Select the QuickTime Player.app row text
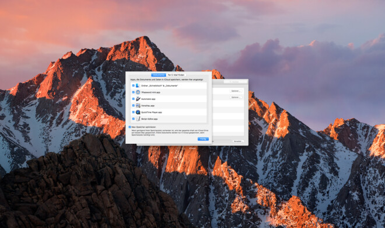Screen dimensions: 385x228 (152, 112)
